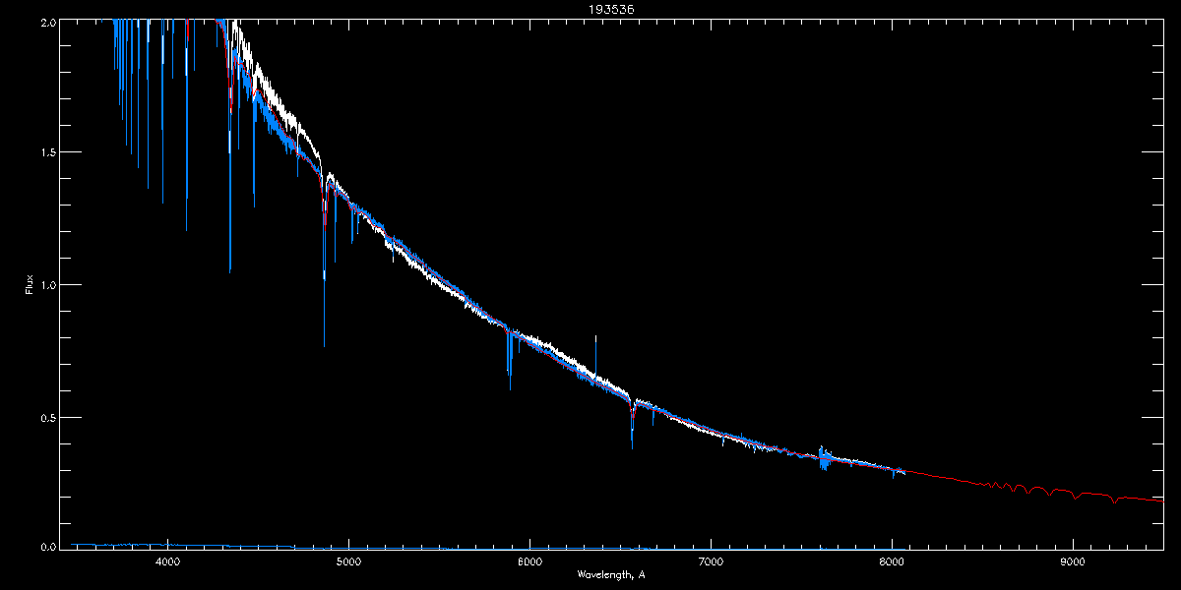Viewport: 1181px width, 590px height.
Task: Click the Flux axis label
Action: coord(30,284)
